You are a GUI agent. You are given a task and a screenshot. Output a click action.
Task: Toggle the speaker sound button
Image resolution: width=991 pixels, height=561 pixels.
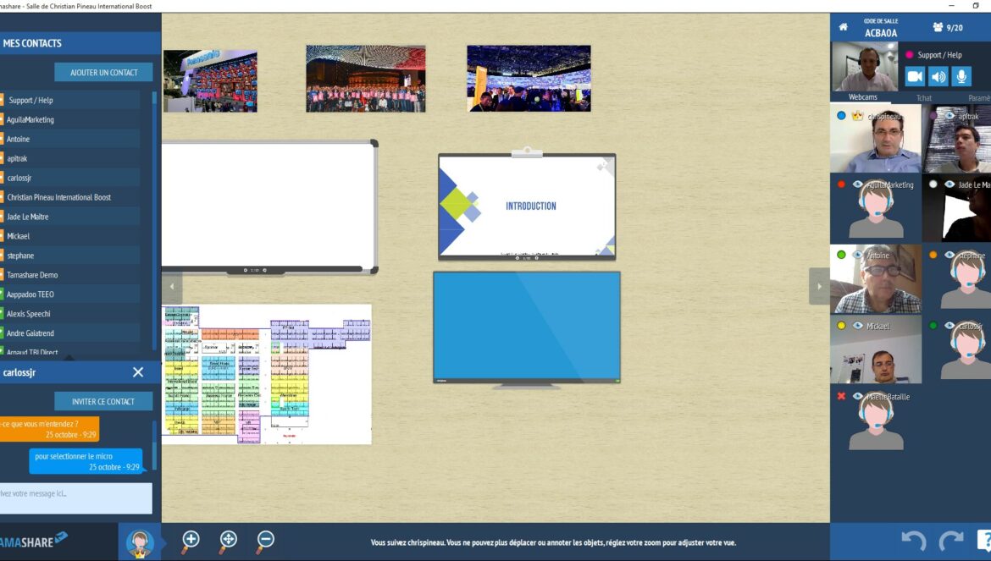click(938, 77)
